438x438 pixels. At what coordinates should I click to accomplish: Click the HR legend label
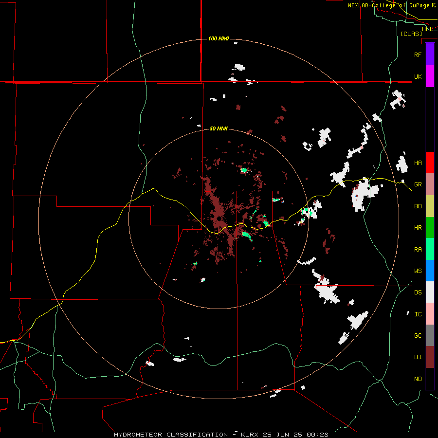tap(418, 228)
